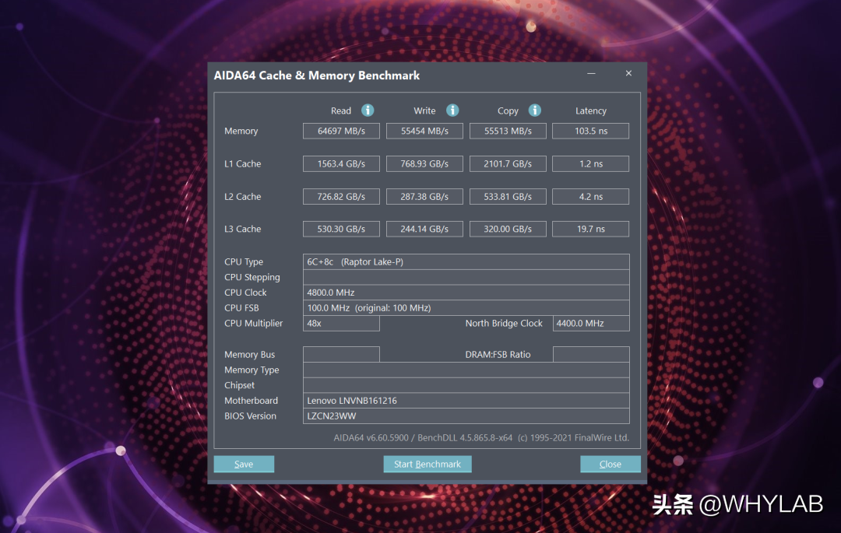
Task: Click the Save button
Action: tap(244, 464)
